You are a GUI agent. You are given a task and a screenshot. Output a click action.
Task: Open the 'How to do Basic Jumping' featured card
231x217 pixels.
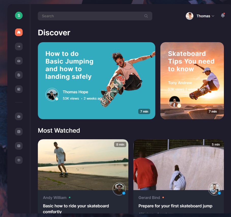(97, 81)
